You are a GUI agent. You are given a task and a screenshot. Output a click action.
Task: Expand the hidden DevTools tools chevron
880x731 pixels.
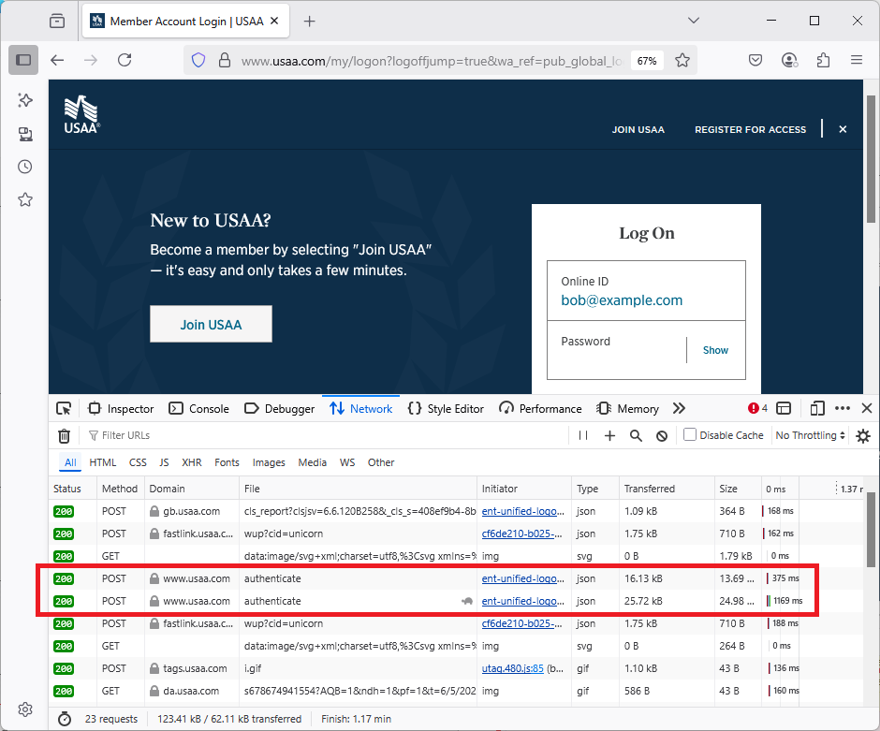click(679, 408)
